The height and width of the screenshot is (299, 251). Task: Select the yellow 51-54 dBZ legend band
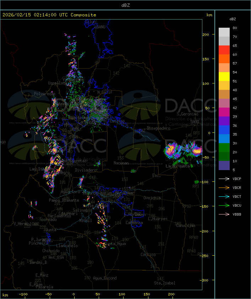coord(224,77)
